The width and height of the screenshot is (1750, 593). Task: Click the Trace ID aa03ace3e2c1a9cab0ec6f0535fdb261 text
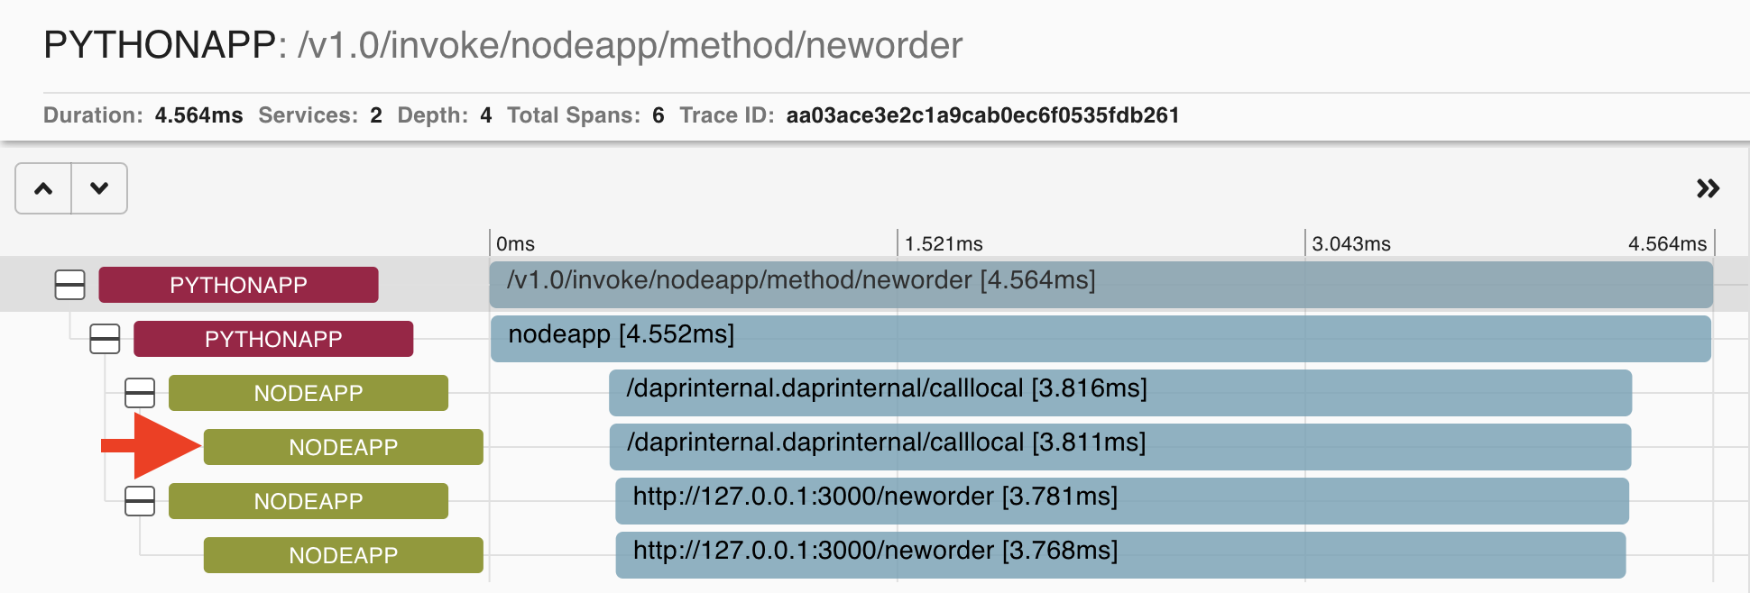pos(983,115)
